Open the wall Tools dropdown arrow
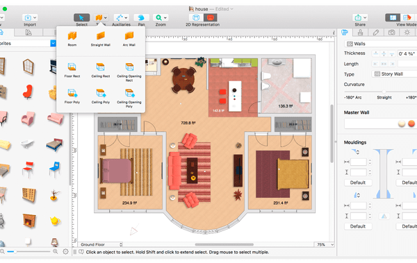This screenshot has height=263, width=417. [106, 18]
